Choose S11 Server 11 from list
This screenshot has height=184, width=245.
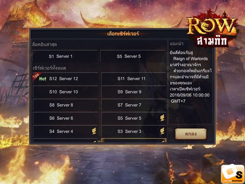point(134,79)
